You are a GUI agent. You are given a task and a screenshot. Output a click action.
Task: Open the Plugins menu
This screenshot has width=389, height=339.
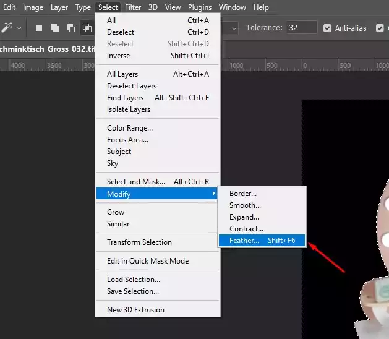[x=202, y=7]
